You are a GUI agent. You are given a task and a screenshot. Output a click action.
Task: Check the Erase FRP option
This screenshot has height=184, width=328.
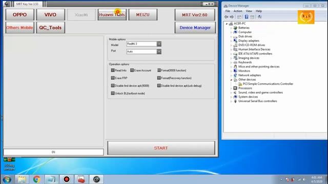(113, 78)
